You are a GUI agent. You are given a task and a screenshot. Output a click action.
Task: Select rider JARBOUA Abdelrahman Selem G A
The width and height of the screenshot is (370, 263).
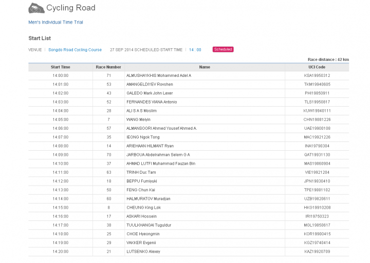pos(158,155)
